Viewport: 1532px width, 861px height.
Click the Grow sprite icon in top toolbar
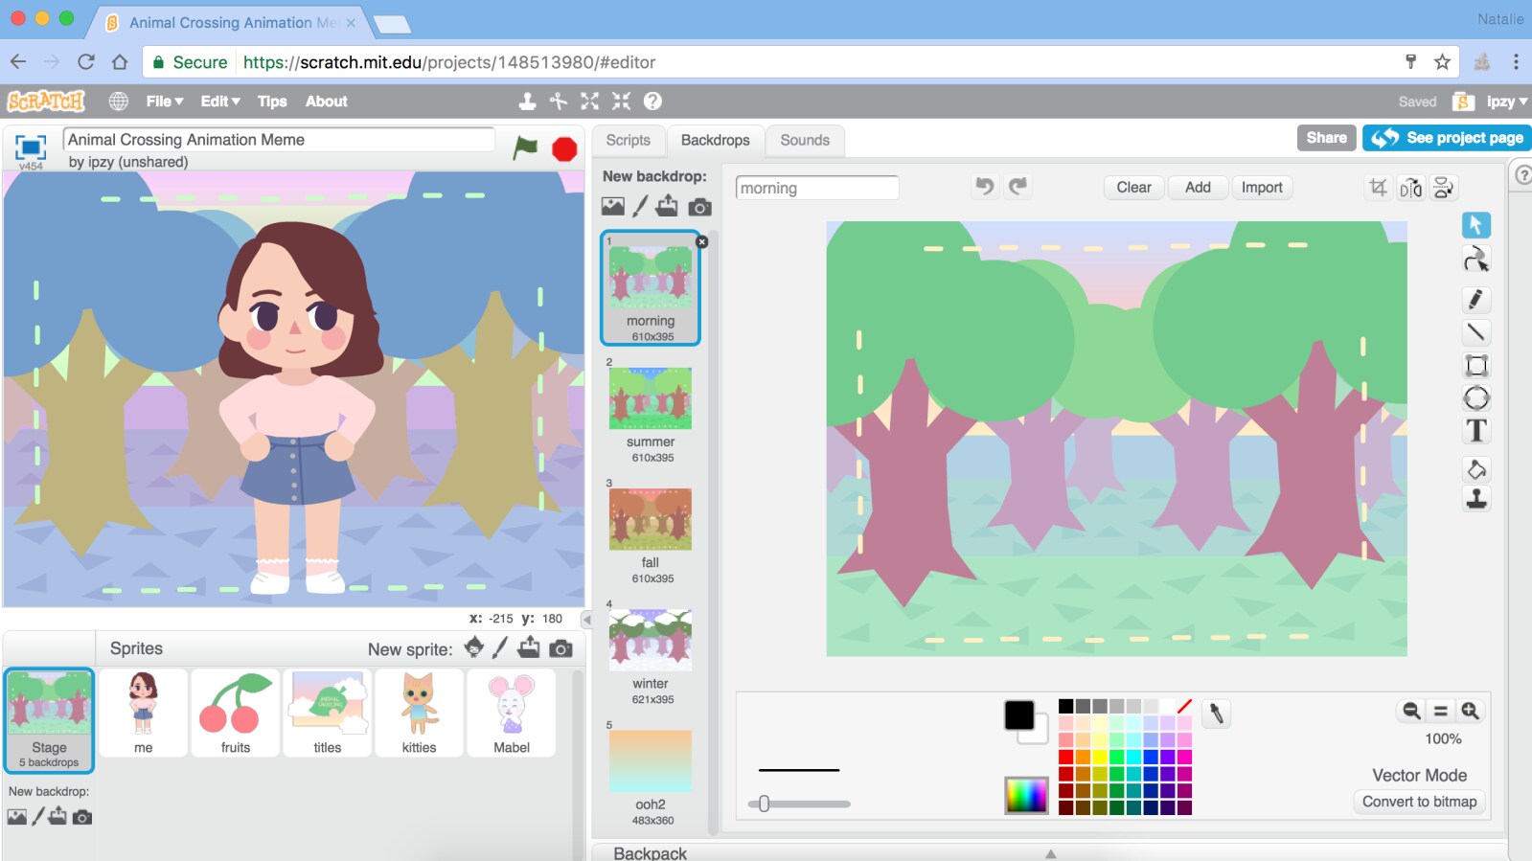coord(589,101)
